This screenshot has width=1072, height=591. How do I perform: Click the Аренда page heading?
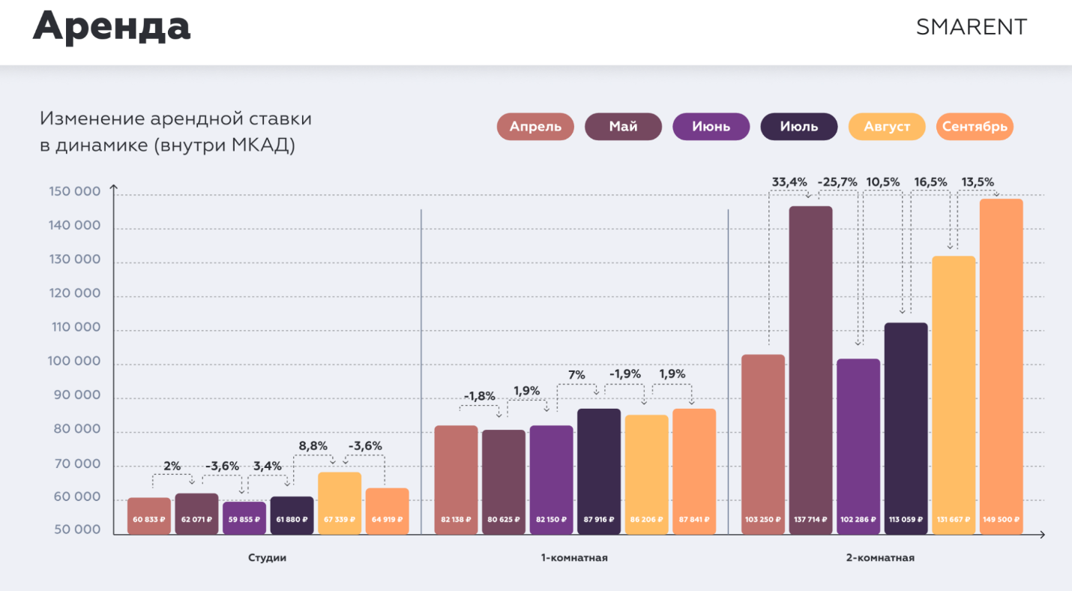coord(111,28)
